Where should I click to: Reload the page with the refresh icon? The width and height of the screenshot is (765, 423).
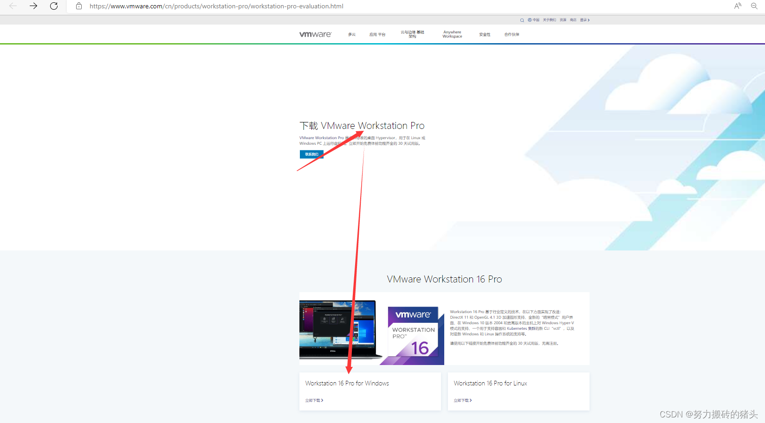[x=54, y=6]
